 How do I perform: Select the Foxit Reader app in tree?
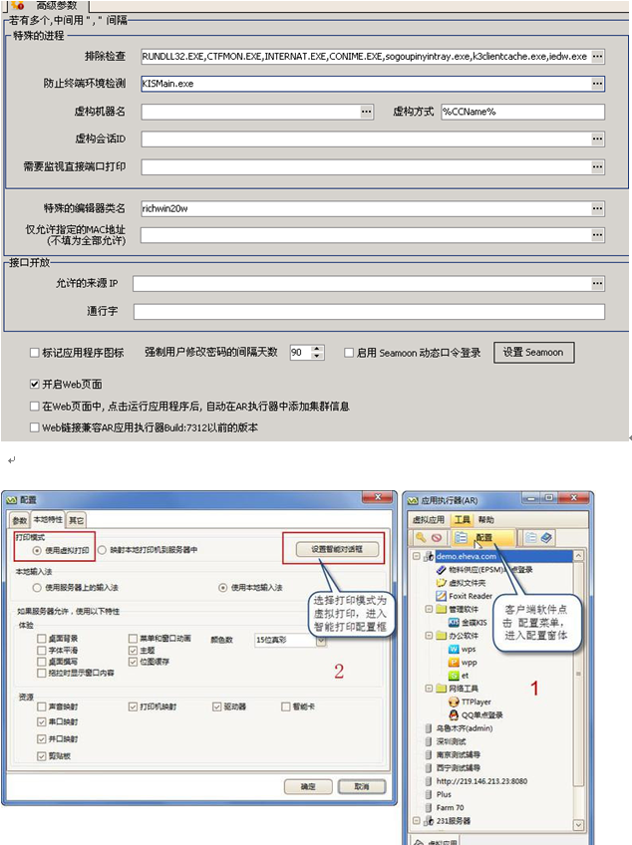click(x=464, y=596)
